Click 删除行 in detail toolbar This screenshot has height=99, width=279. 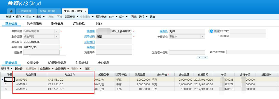[18, 69]
